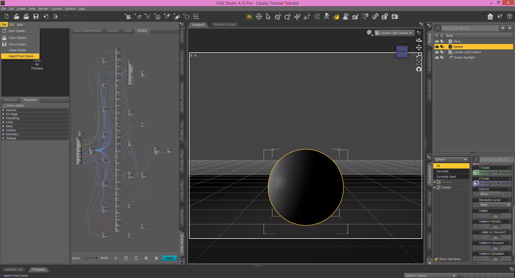The image size is (515, 278).
Task: Click the Apply button in Shader Mixer
Action: [169, 258]
